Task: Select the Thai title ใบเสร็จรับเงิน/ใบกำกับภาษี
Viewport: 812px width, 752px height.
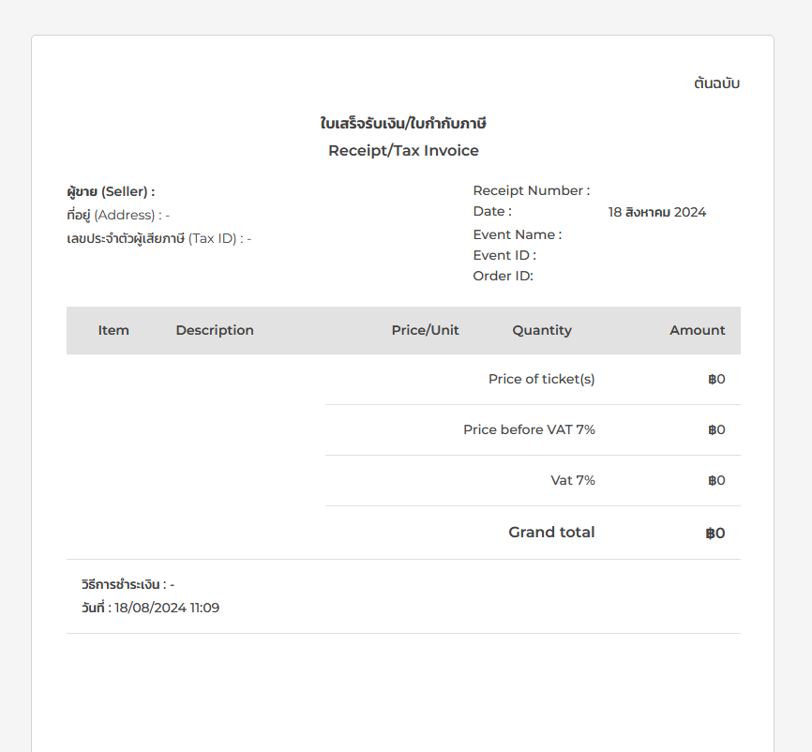Action: pyautogui.click(x=403, y=123)
